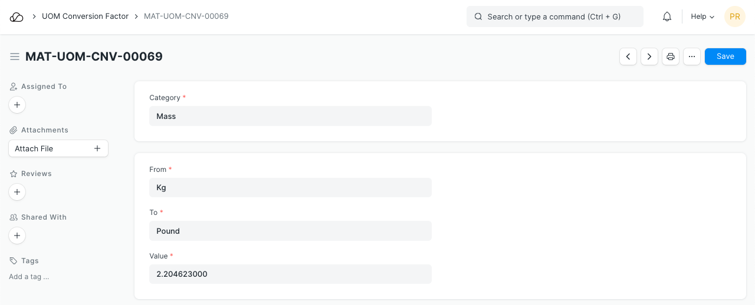Viewport: 755px width, 305px height.
Task: Expand the Help dropdown menu
Action: tap(703, 17)
